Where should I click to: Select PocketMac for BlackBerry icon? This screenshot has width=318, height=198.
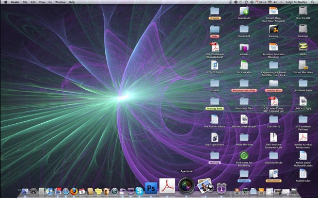click(x=244, y=155)
